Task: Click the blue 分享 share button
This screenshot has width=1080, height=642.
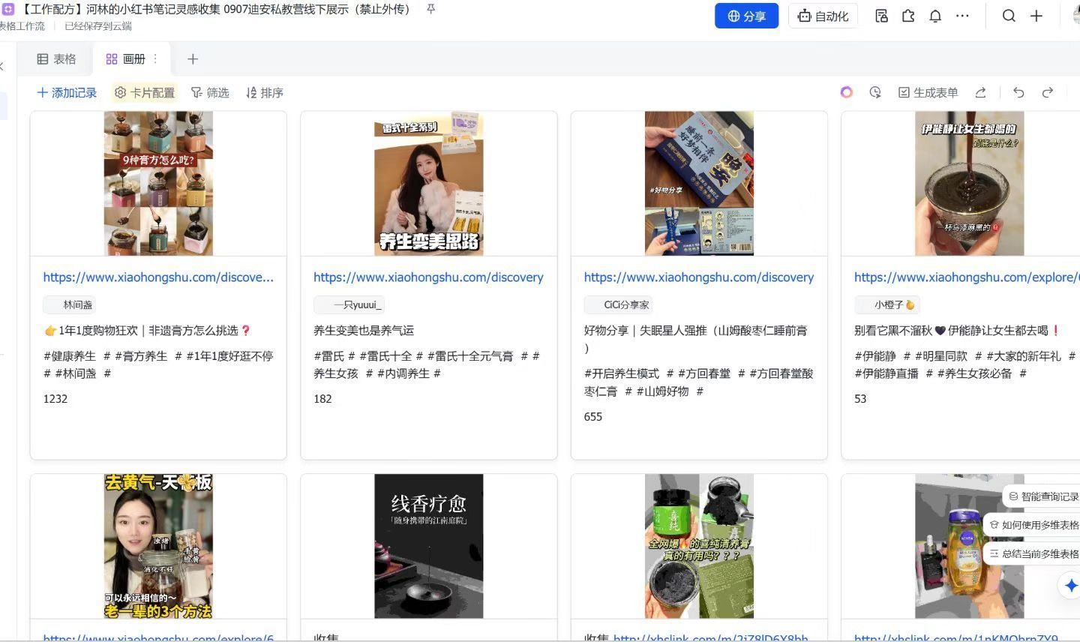Action: click(x=746, y=16)
